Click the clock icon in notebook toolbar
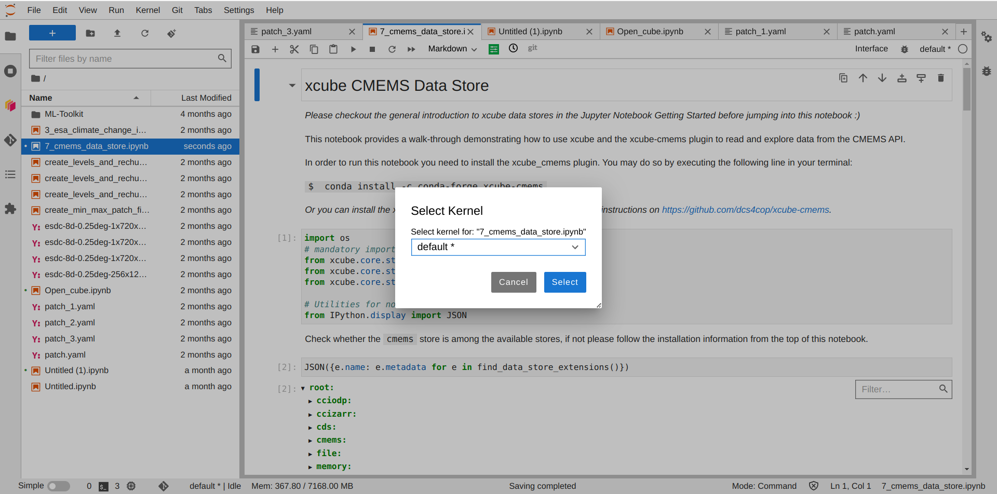 [x=513, y=48]
